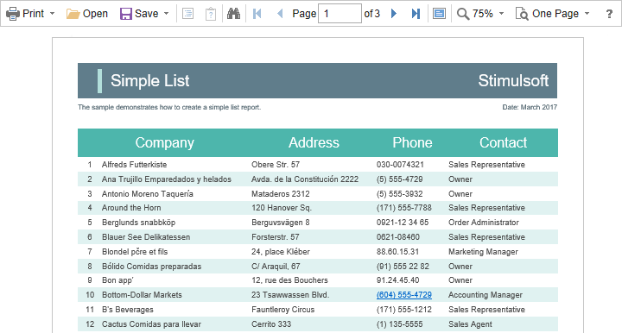This screenshot has height=333, width=622.
Task: Click the Print printer icon
Action: pyautogui.click(x=13, y=14)
